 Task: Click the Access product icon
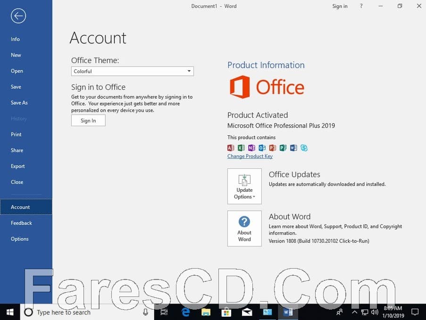pos(231,148)
